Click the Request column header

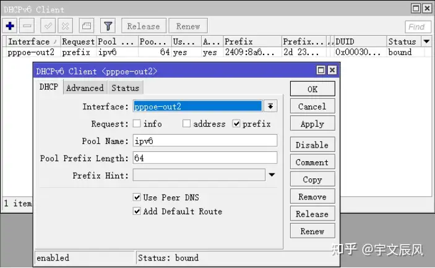[79, 41]
